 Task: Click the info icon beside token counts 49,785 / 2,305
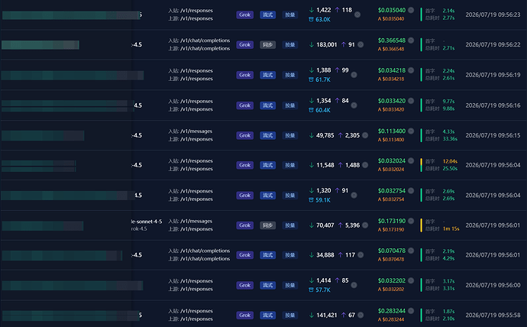[x=365, y=135]
